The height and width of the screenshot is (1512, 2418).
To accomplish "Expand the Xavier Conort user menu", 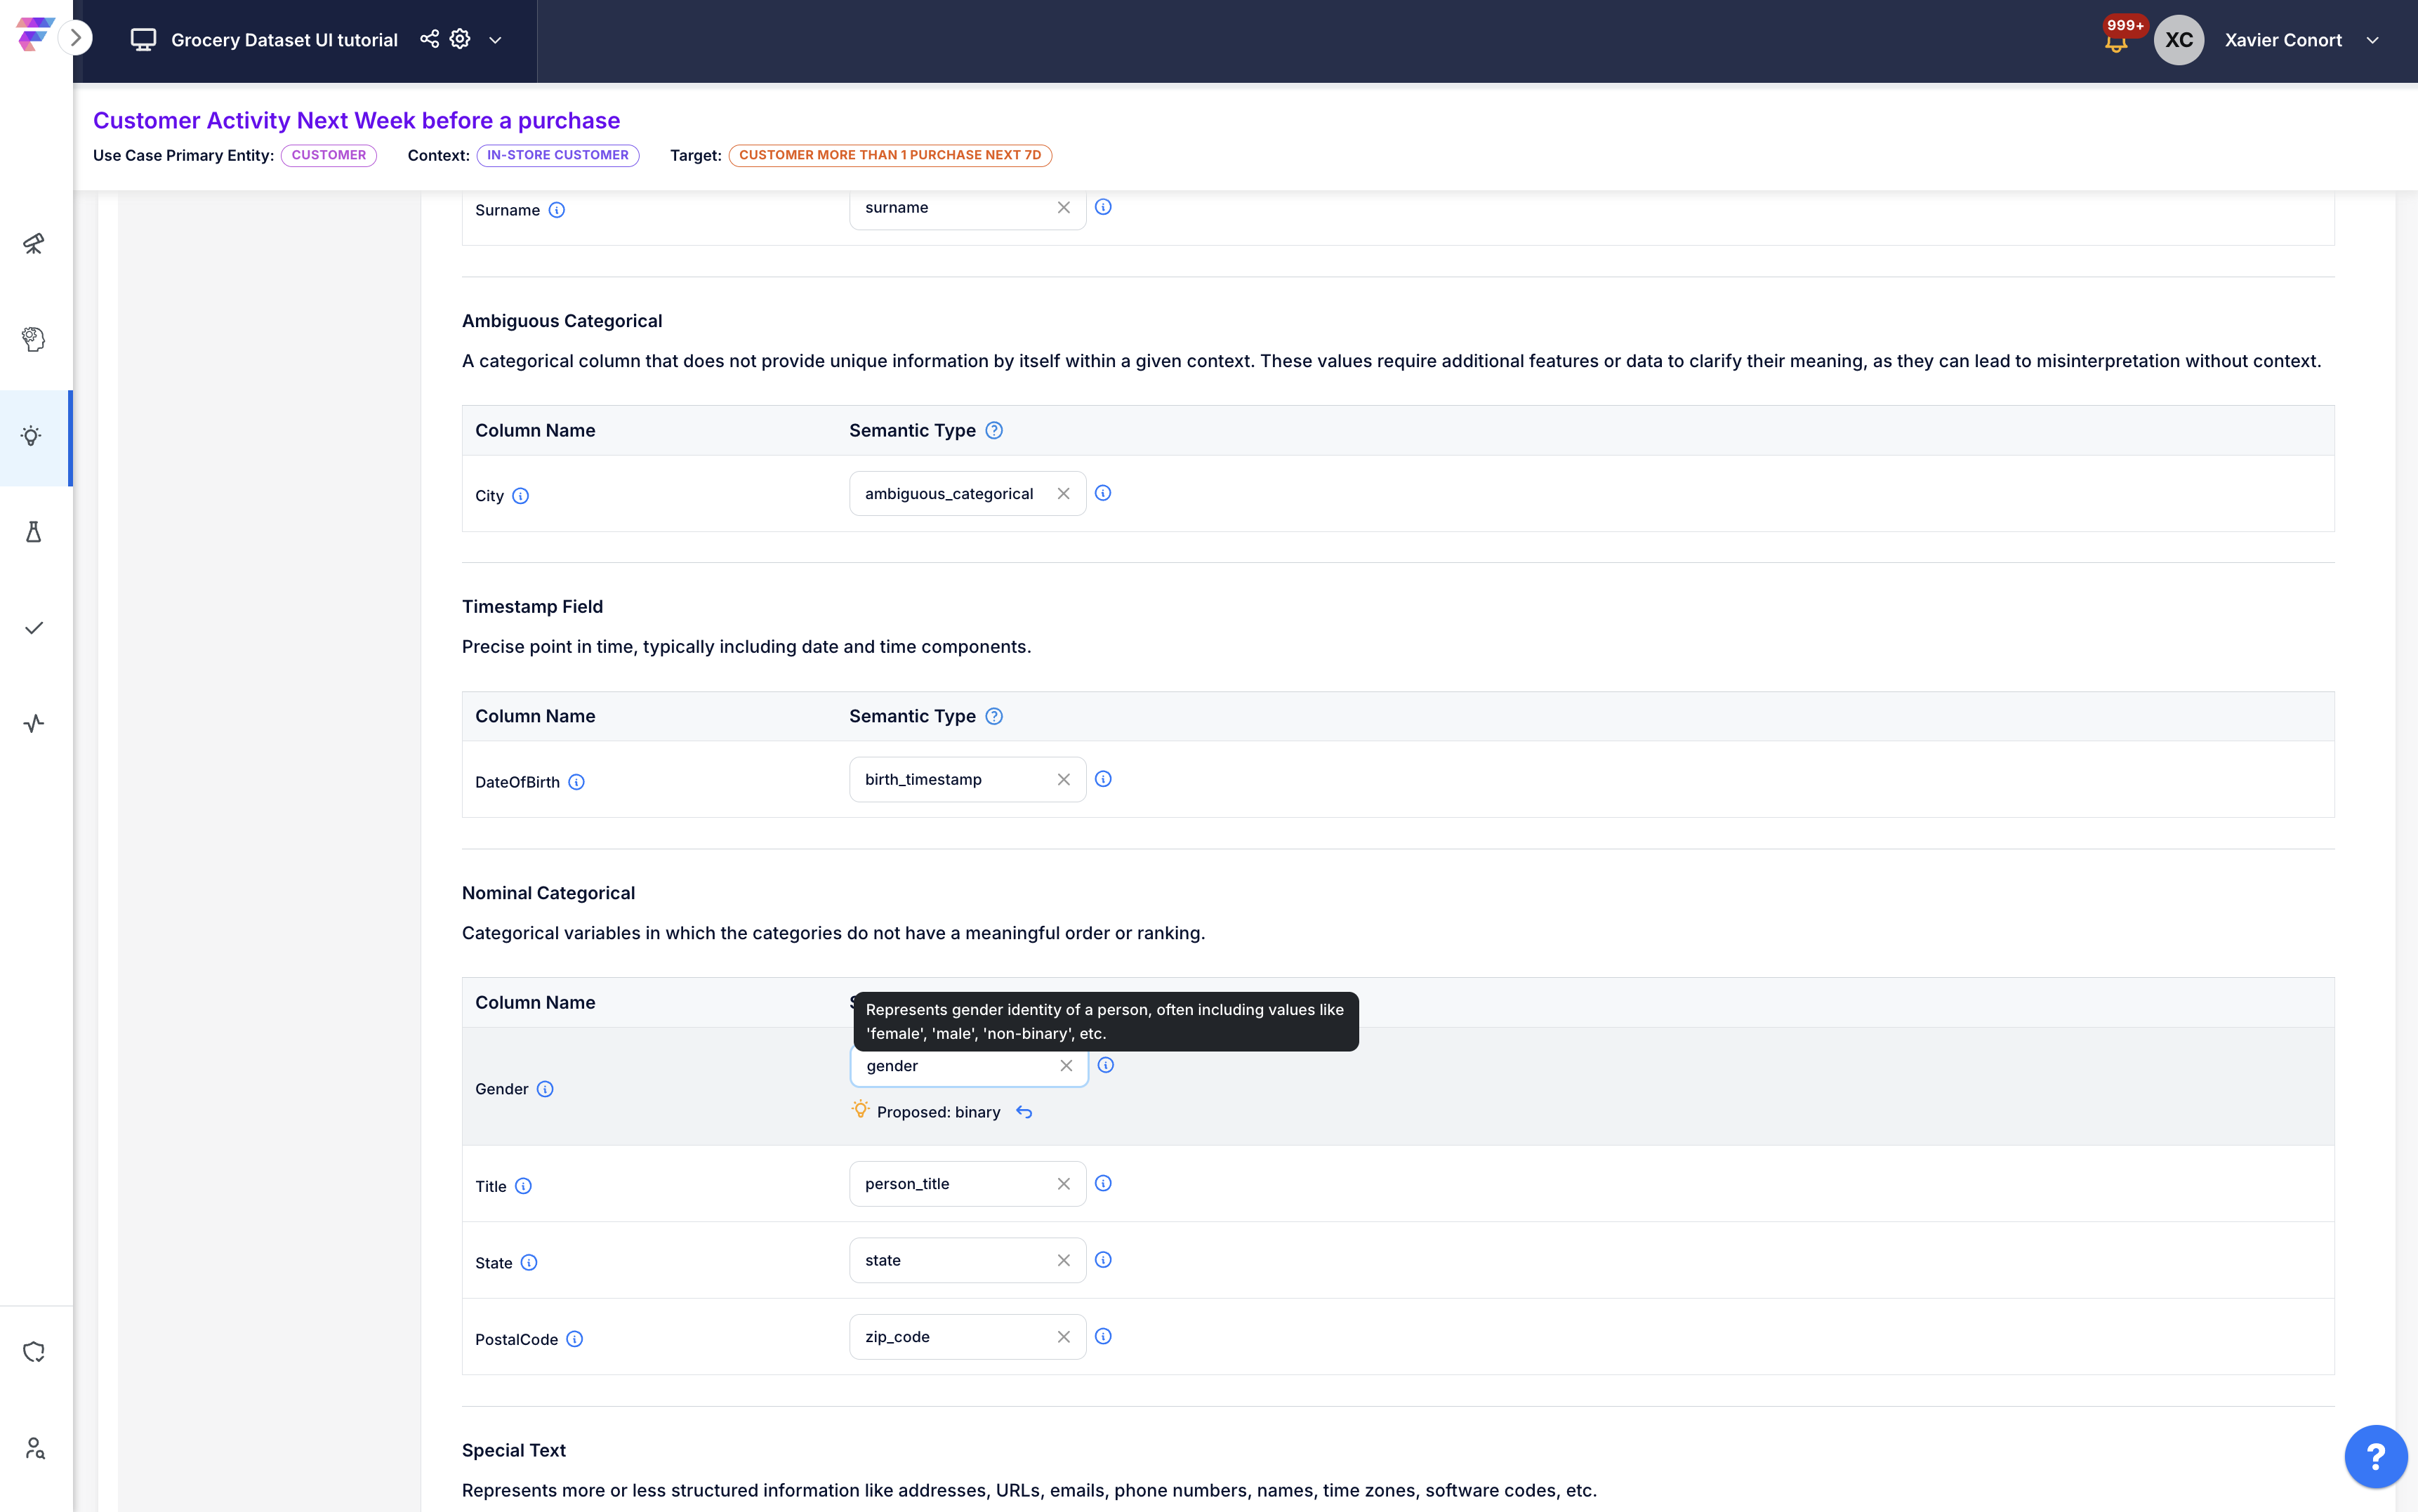I will 2372,40.
